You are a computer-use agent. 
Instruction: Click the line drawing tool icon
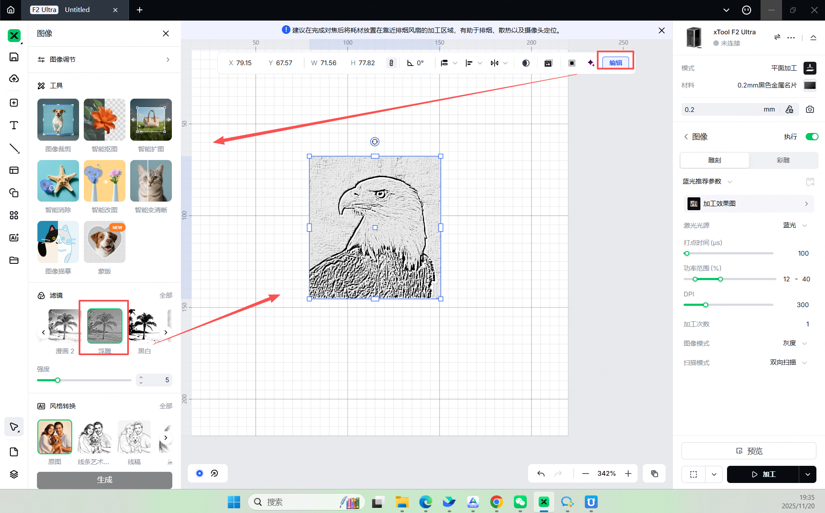pyautogui.click(x=14, y=148)
